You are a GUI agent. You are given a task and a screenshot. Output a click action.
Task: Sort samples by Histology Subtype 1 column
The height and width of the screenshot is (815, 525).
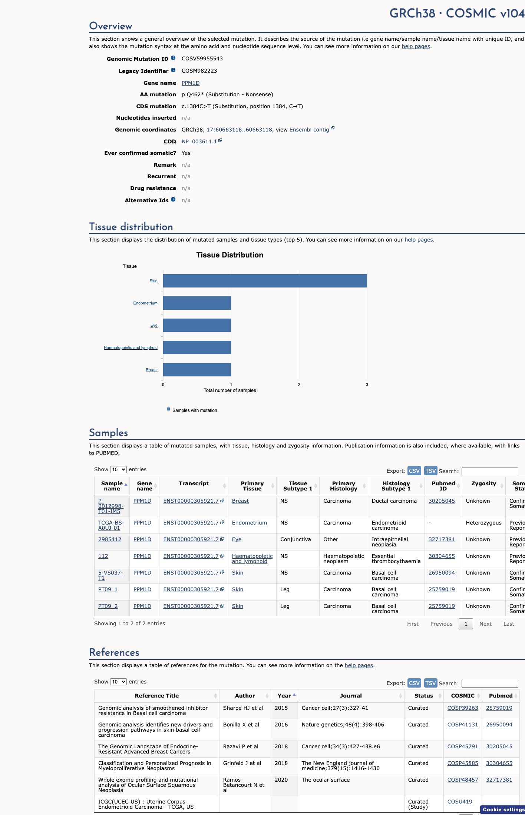coord(396,486)
